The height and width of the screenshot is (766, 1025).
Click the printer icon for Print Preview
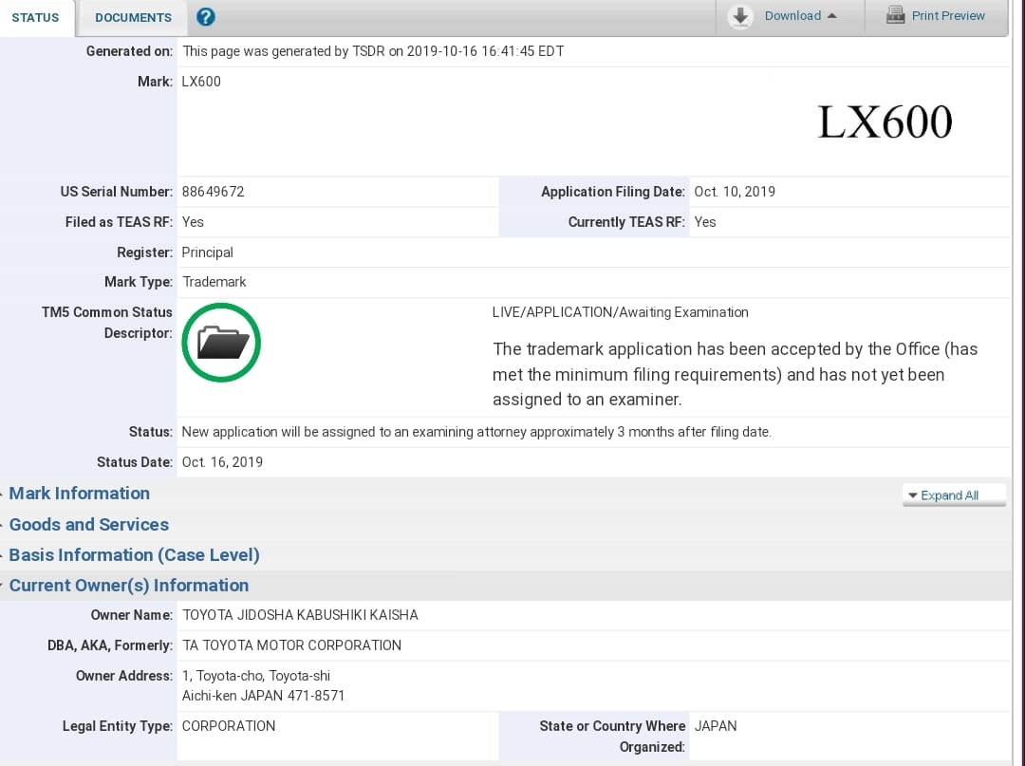click(895, 15)
